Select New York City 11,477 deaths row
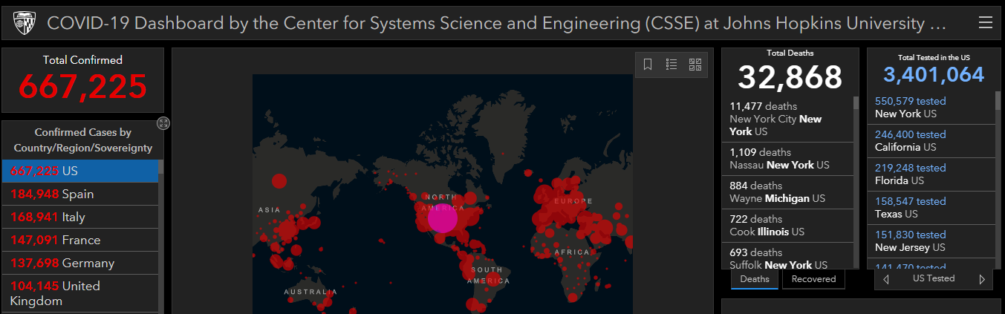The image size is (1005, 314). (788, 119)
